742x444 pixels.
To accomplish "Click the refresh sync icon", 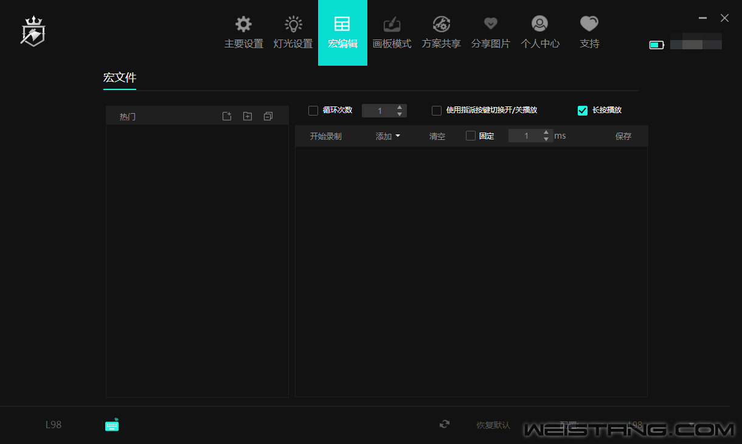I will [x=445, y=425].
